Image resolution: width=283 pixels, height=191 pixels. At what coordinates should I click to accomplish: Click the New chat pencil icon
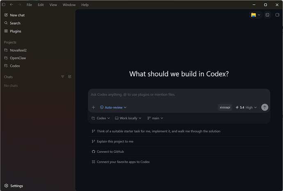(x=6, y=15)
